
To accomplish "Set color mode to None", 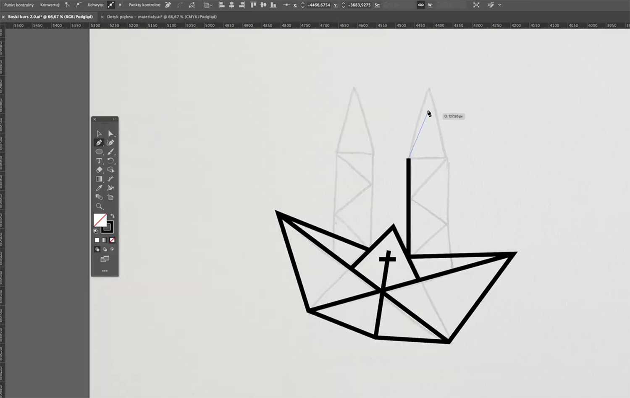I will coord(112,240).
